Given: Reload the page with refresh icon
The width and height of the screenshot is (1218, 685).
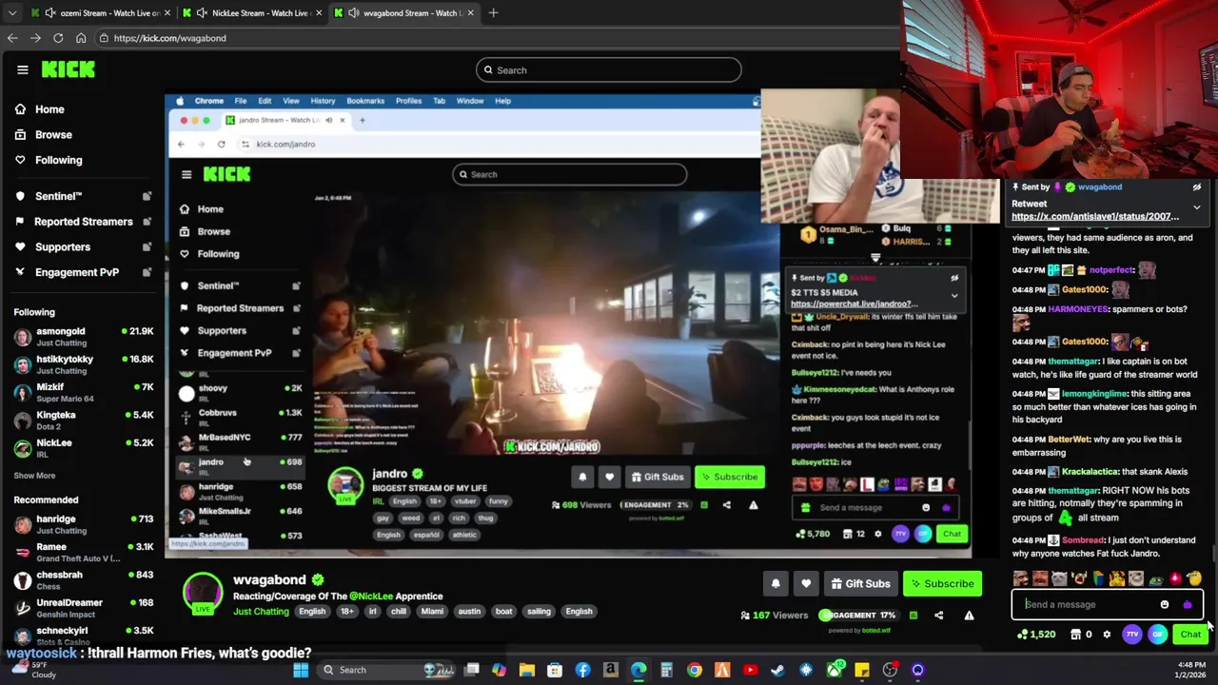Looking at the screenshot, I should pyautogui.click(x=58, y=38).
